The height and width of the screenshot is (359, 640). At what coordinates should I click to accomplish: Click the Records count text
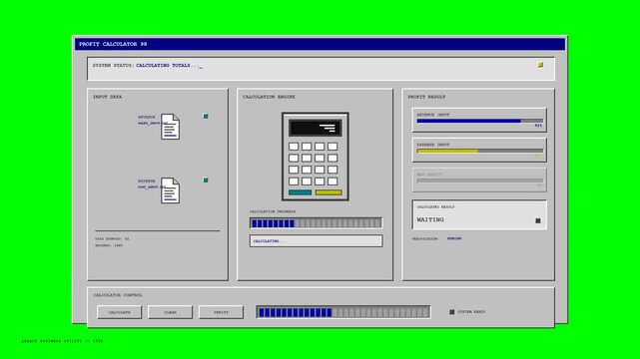point(109,245)
